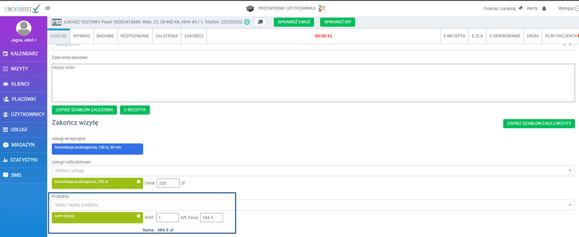Remove konsultacja podologiczna 200 zł service
This screenshot has height=237, width=579.
coord(139,182)
